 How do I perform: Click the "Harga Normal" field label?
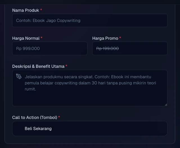click(x=26, y=38)
